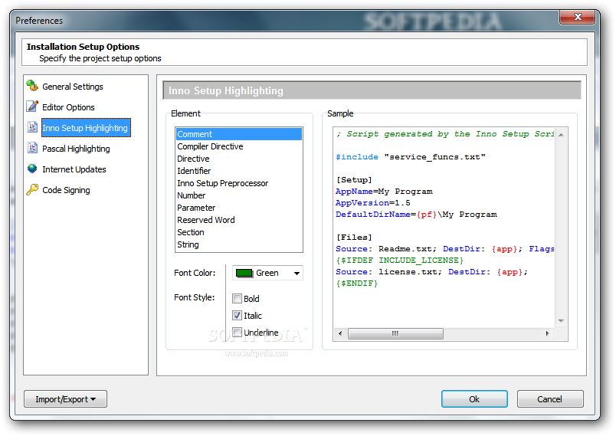Open the Font Color dropdown

click(x=297, y=273)
